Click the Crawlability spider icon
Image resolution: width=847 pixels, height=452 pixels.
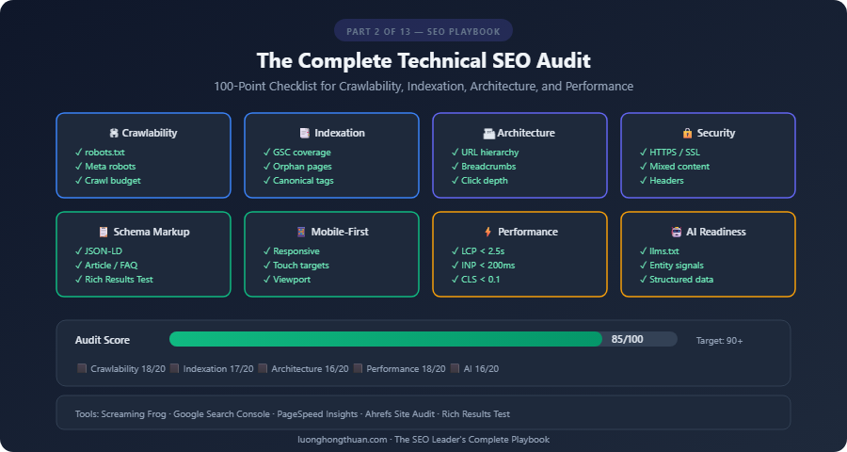pos(114,133)
